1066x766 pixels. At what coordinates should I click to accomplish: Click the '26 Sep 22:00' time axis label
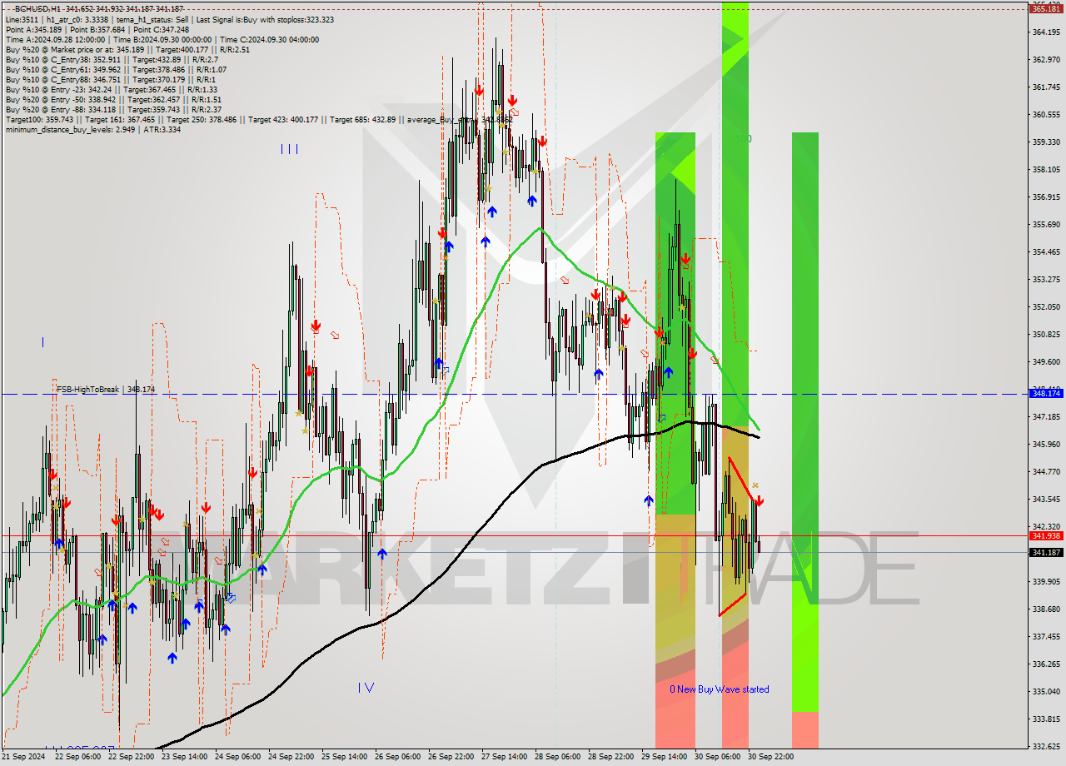click(451, 757)
